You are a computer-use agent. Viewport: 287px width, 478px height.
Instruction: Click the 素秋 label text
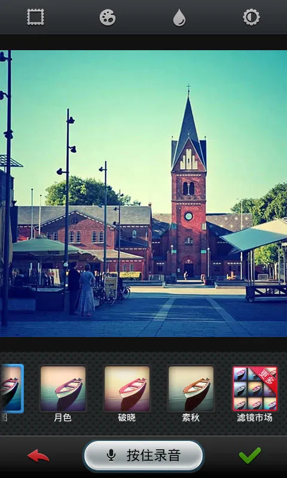coord(191,418)
